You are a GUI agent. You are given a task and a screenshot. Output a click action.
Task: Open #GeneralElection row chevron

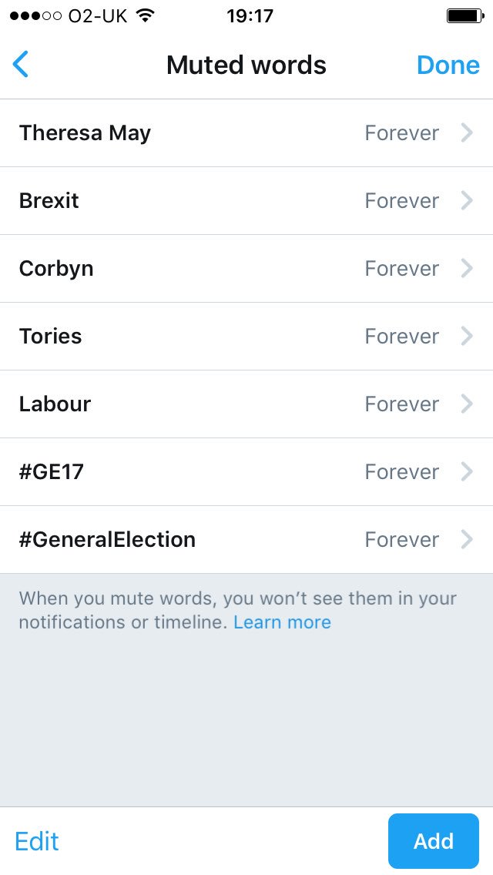click(466, 540)
